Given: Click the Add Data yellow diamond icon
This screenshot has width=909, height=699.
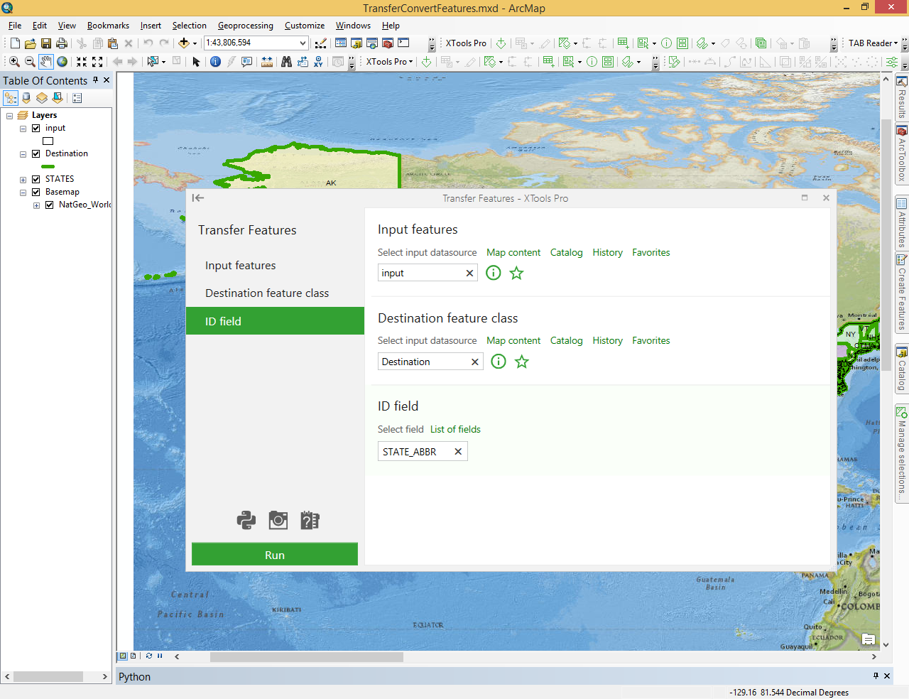Looking at the screenshot, I should [184, 43].
